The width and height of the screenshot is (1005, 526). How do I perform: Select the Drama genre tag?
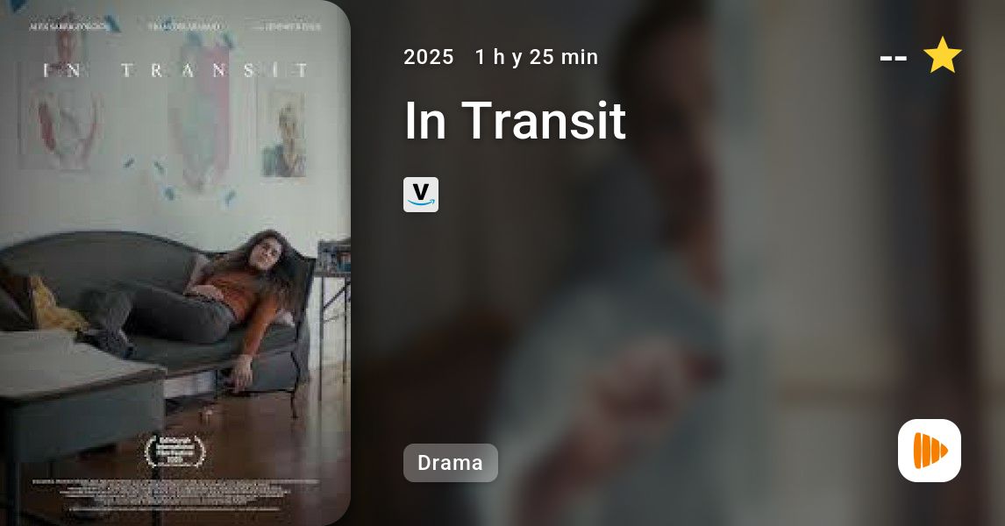click(x=451, y=463)
